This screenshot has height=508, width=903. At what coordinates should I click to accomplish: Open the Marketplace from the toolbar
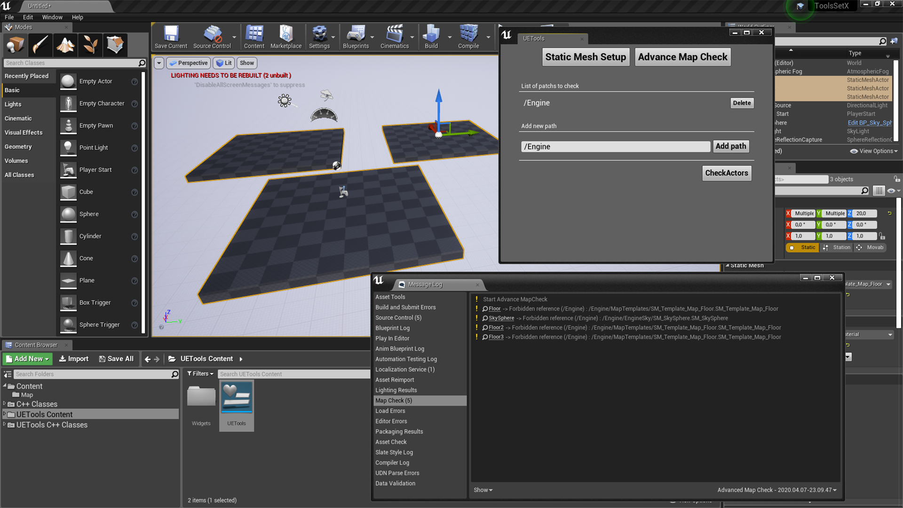286,37
